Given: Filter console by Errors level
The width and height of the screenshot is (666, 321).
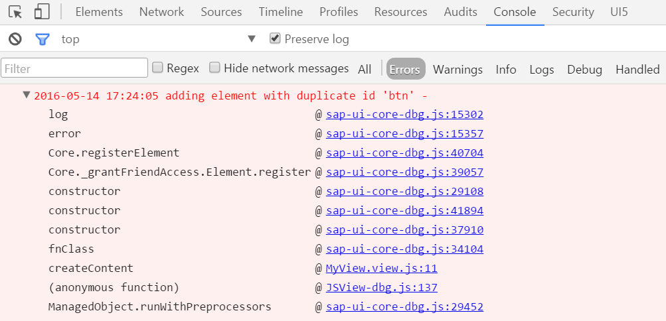Looking at the screenshot, I should 406,69.
